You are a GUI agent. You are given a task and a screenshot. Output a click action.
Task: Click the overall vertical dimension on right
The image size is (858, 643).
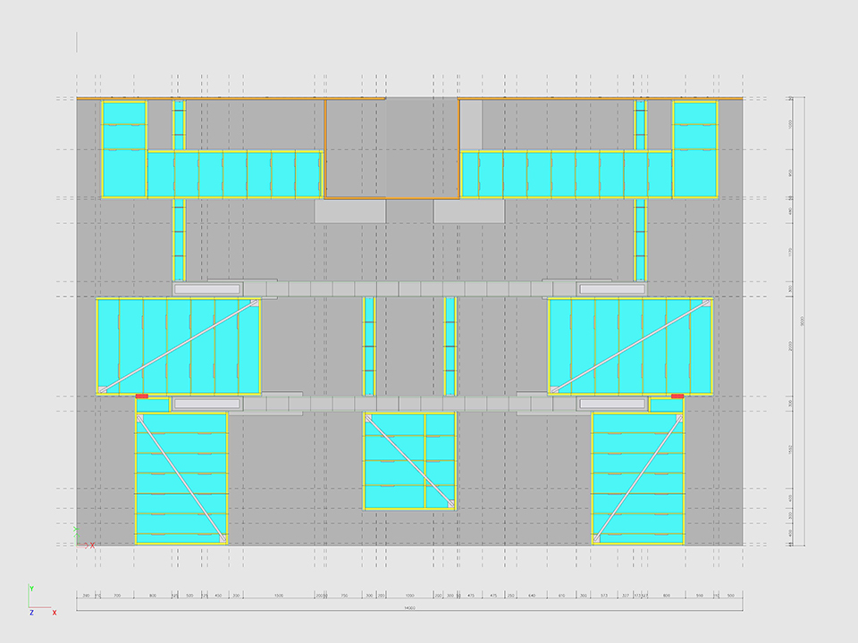point(803,321)
